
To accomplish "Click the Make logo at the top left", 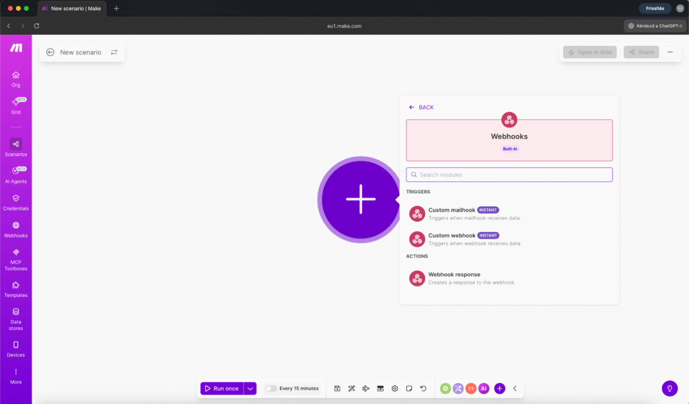I will click(x=15, y=48).
